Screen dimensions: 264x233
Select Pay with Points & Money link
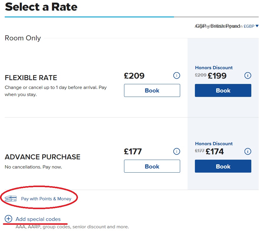coord(46,199)
